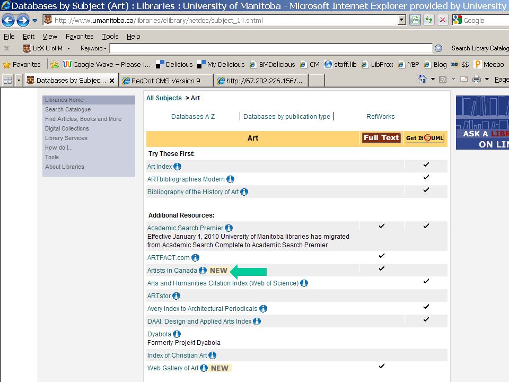Image resolution: width=509 pixels, height=382 pixels.
Task: Open Search Catalogue sidebar link
Action: 68,109
